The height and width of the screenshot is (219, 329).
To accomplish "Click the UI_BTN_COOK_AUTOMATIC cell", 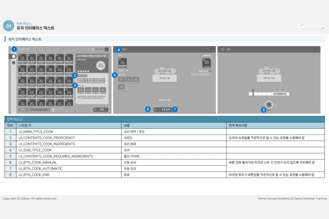I will [69, 168].
